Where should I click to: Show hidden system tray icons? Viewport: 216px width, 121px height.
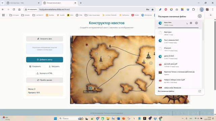point(183,118)
